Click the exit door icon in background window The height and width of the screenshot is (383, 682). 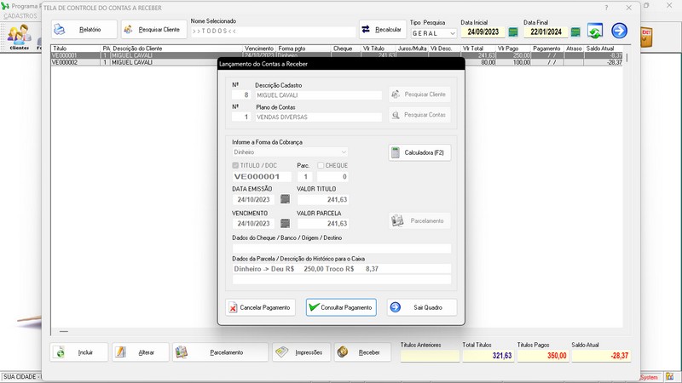646,37
